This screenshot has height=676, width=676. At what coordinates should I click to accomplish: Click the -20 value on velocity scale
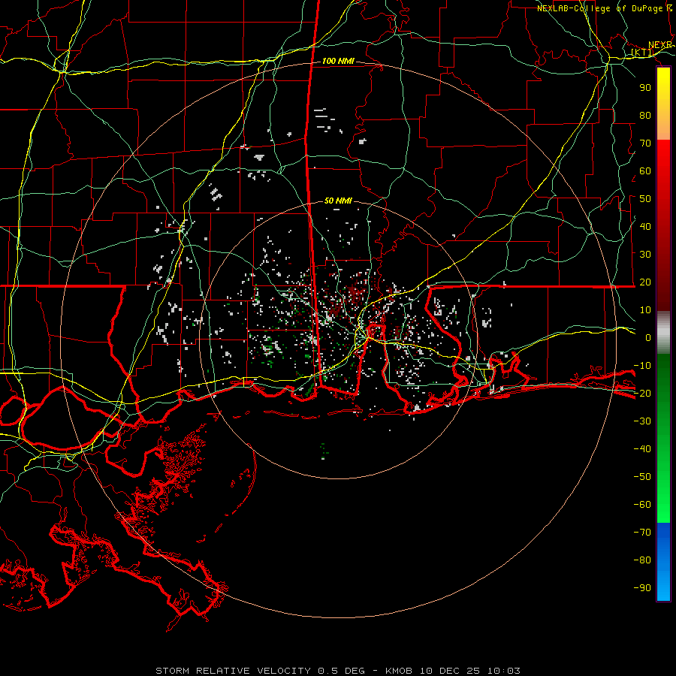click(642, 393)
